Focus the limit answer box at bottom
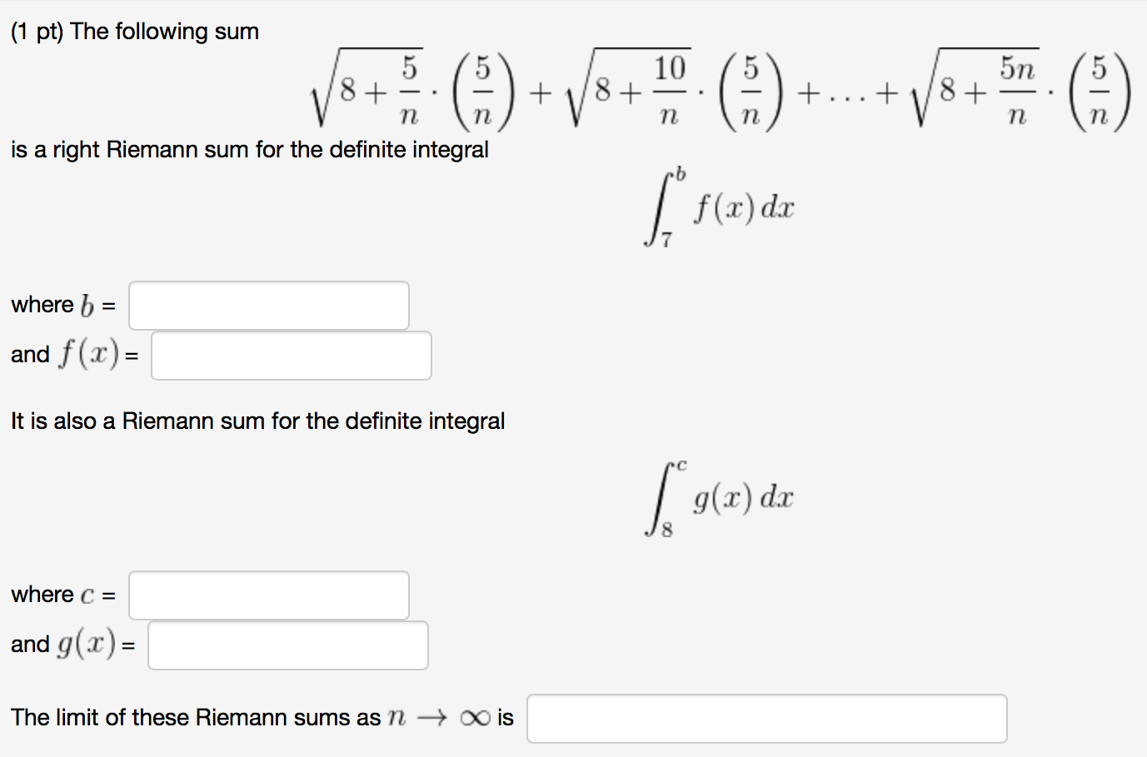The height and width of the screenshot is (757, 1147). (766, 718)
